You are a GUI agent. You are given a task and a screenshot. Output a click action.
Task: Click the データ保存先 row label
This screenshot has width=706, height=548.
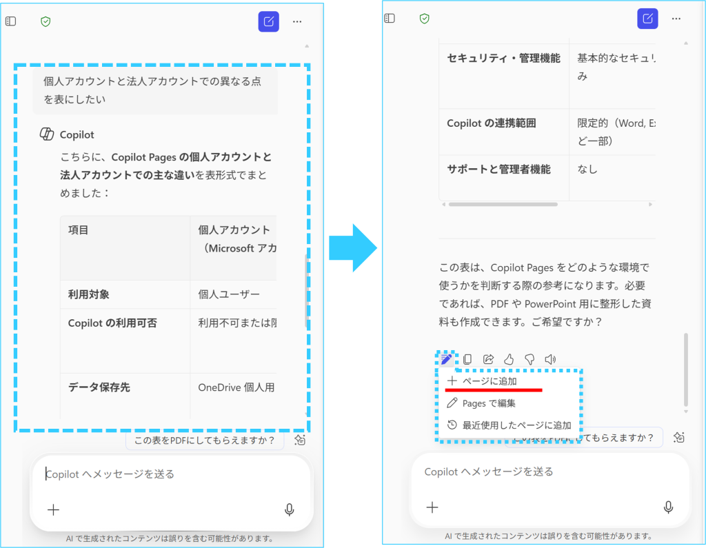(99, 387)
